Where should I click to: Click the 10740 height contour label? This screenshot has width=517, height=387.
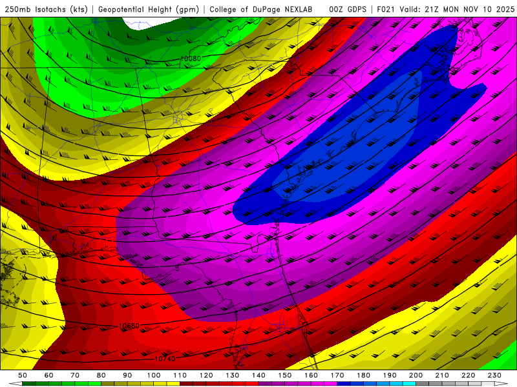pyautogui.click(x=165, y=359)
